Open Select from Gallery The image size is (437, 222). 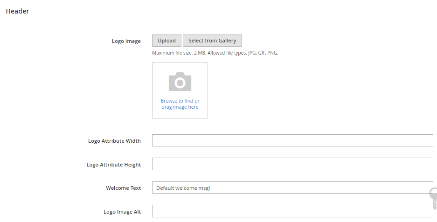212,41
